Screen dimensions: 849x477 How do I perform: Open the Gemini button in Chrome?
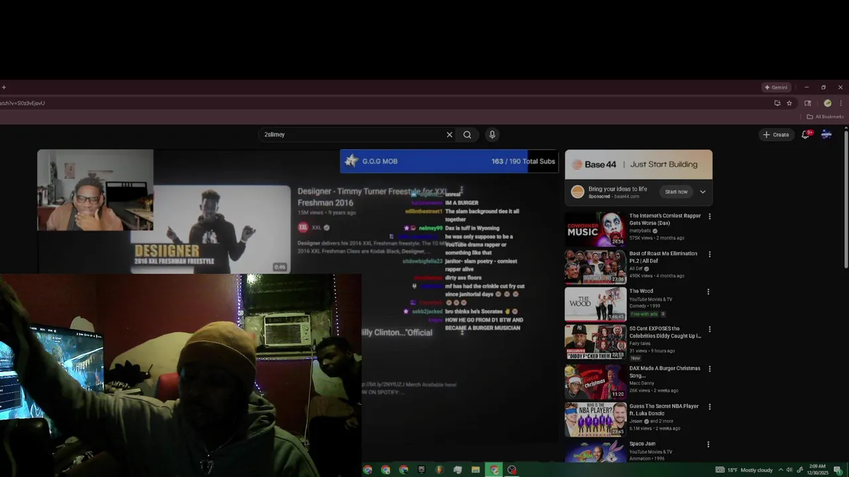coord(776,87)
